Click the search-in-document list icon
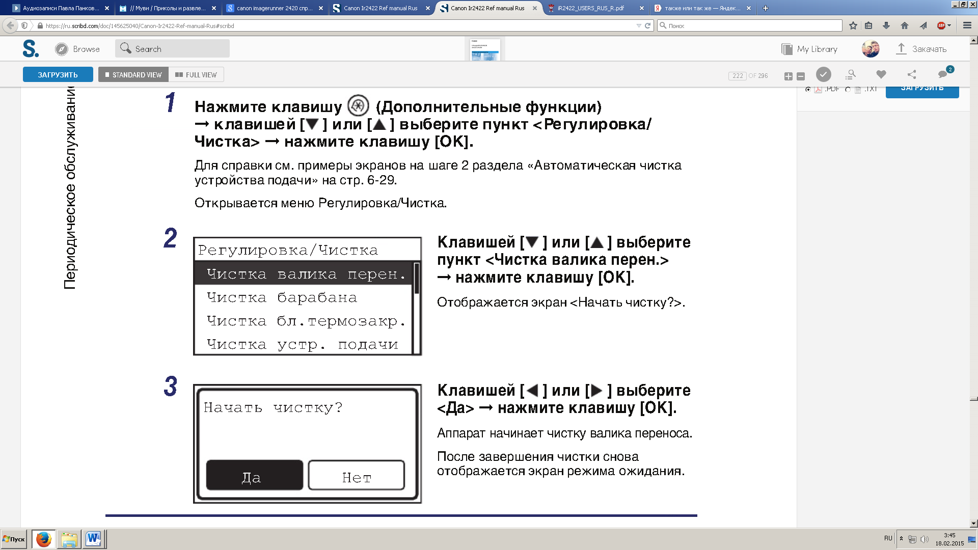The height and width of the screenshot is (550, 978). (850, 75)
